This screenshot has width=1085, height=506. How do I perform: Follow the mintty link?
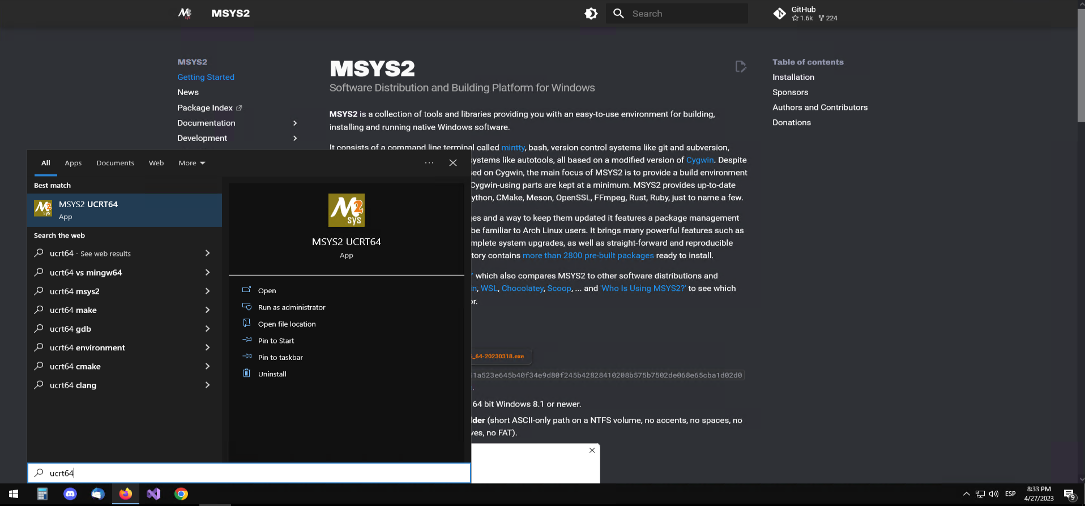[513, 147]
